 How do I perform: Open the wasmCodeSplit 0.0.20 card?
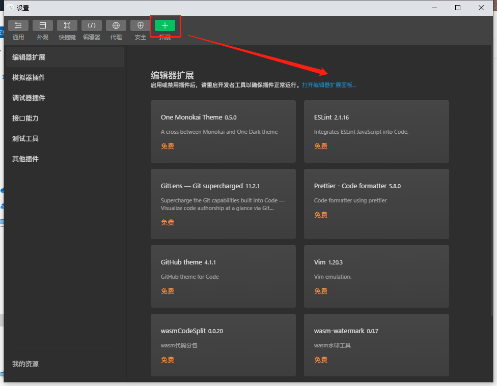pyautogui.click(x=223, y=345)
